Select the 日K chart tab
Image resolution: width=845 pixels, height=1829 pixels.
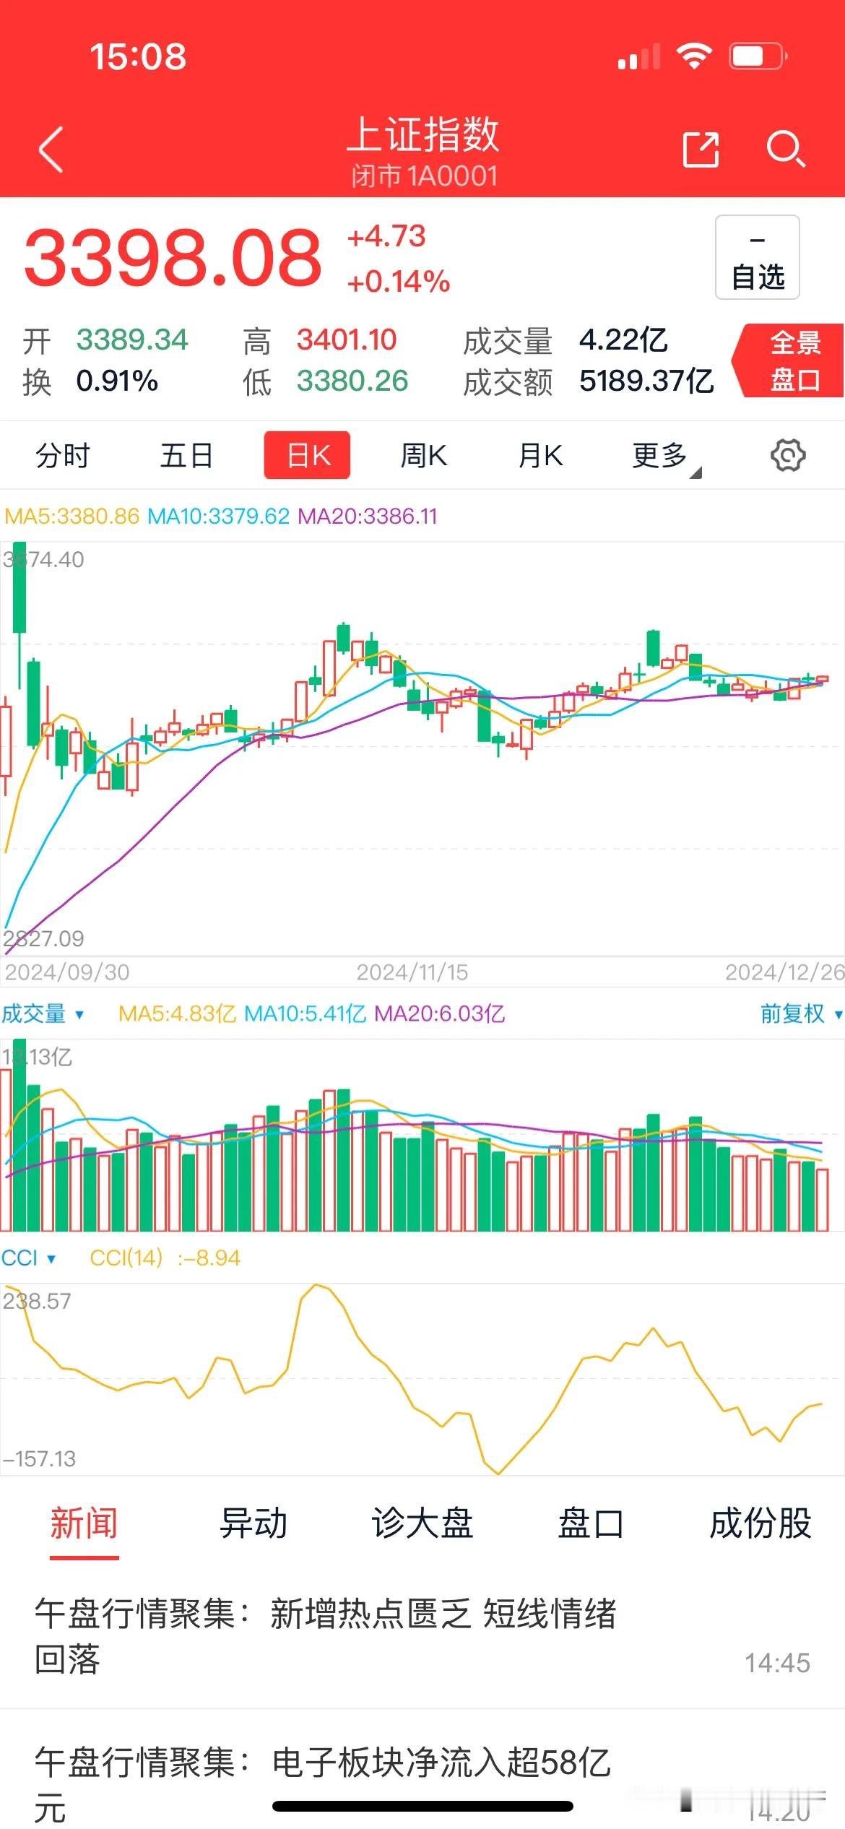(x=307, y=455)
